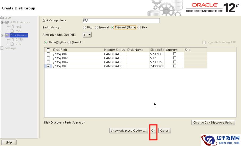This screenshot has height=146, width=241.
Task: Select External (None) redundancy option
Action: (x=112, y=28)
